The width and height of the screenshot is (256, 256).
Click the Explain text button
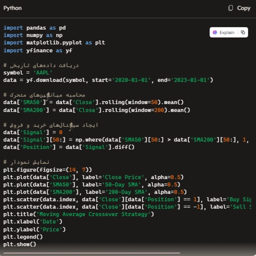[x=227, y=32]
